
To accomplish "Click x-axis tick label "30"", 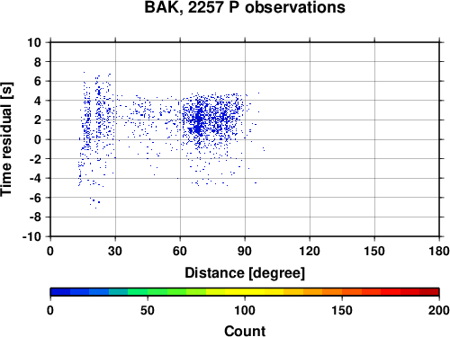I will click(x=115, y=251).
